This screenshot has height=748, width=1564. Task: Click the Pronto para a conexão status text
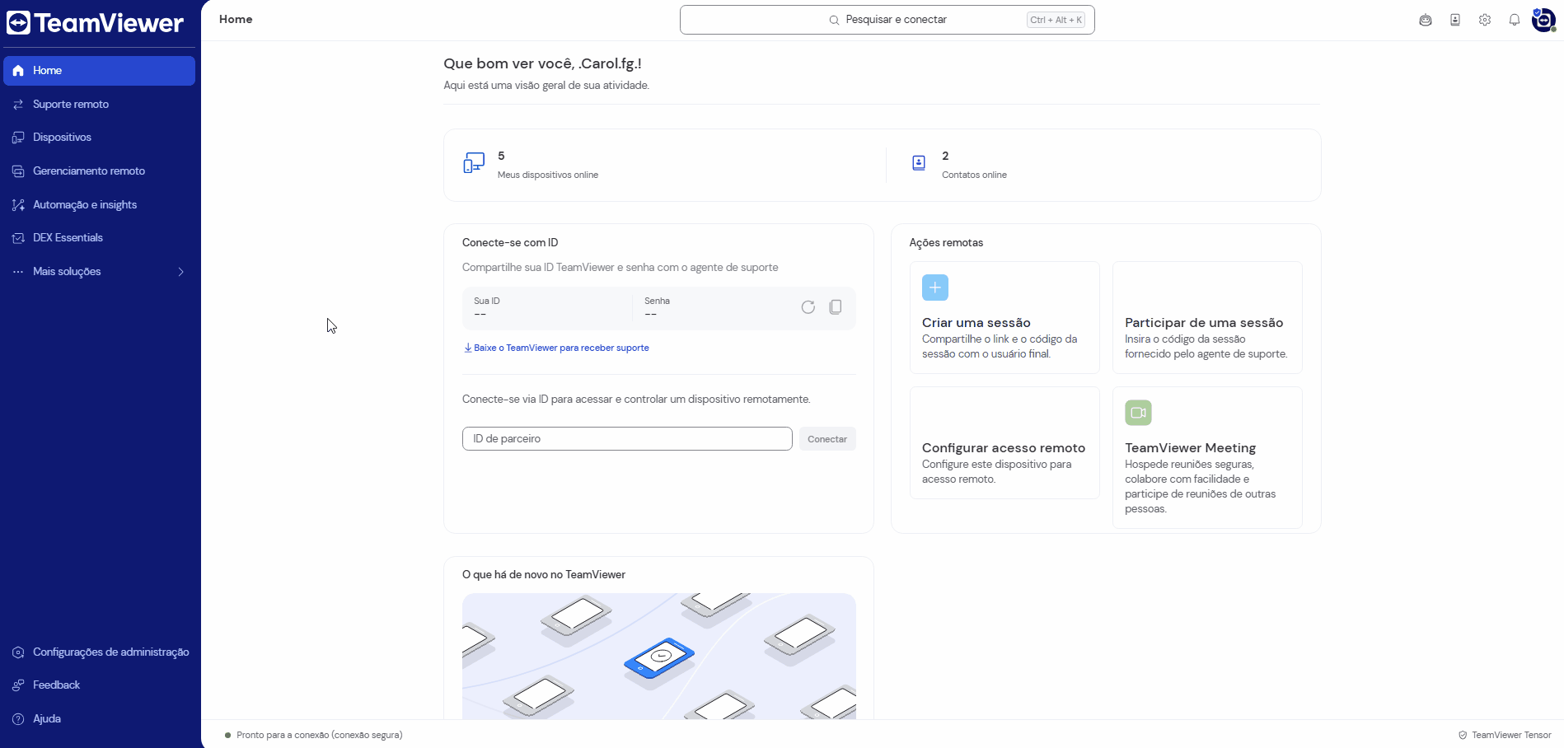click(320, 736)
